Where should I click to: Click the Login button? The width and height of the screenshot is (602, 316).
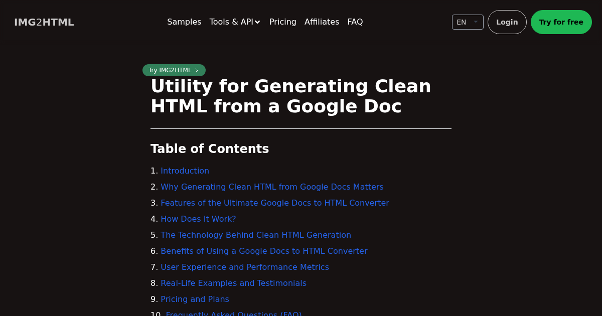507,22
